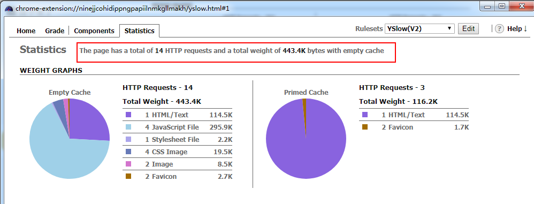
Task: Click the CSS Image blue swatch
Action: 128,152
